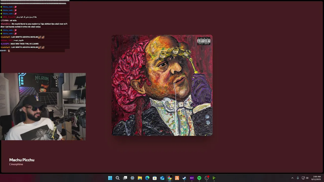Open Outlook from the taskbar

tap(162, 178)
